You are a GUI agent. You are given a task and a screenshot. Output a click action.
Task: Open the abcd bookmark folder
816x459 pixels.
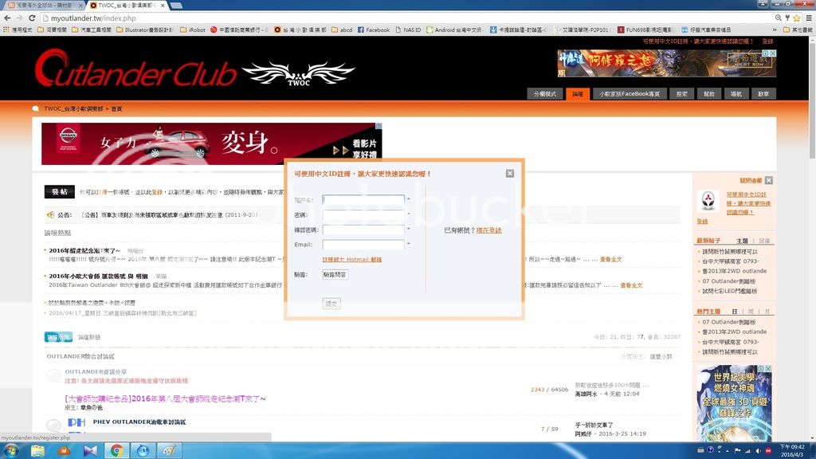coord(342,29)
